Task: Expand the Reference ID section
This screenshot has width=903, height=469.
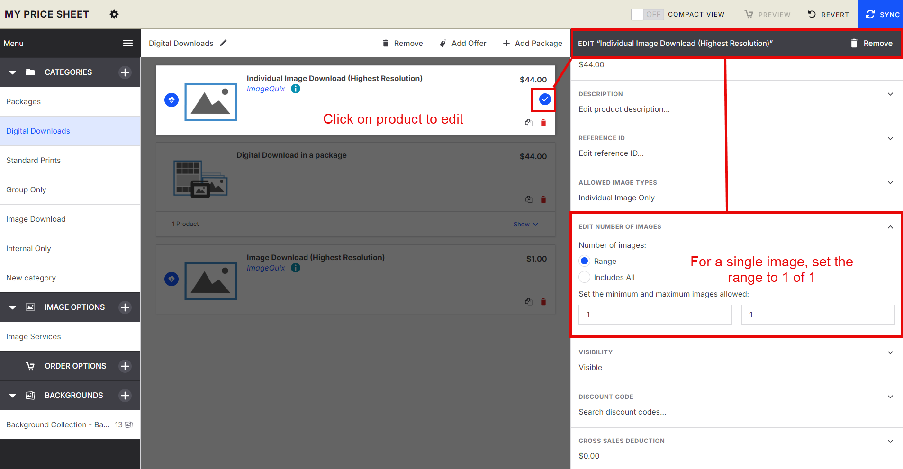Action: click(890, 138)
